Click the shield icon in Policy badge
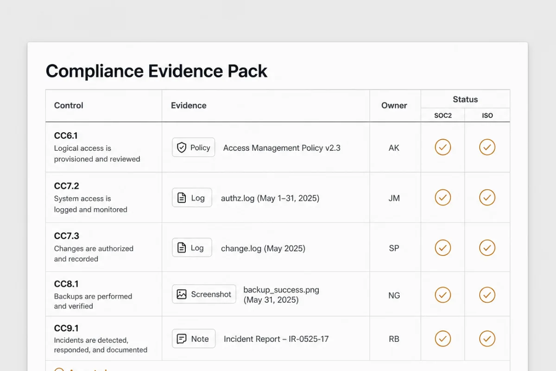This screenshot has width=556, height=371. pos(182,147)
